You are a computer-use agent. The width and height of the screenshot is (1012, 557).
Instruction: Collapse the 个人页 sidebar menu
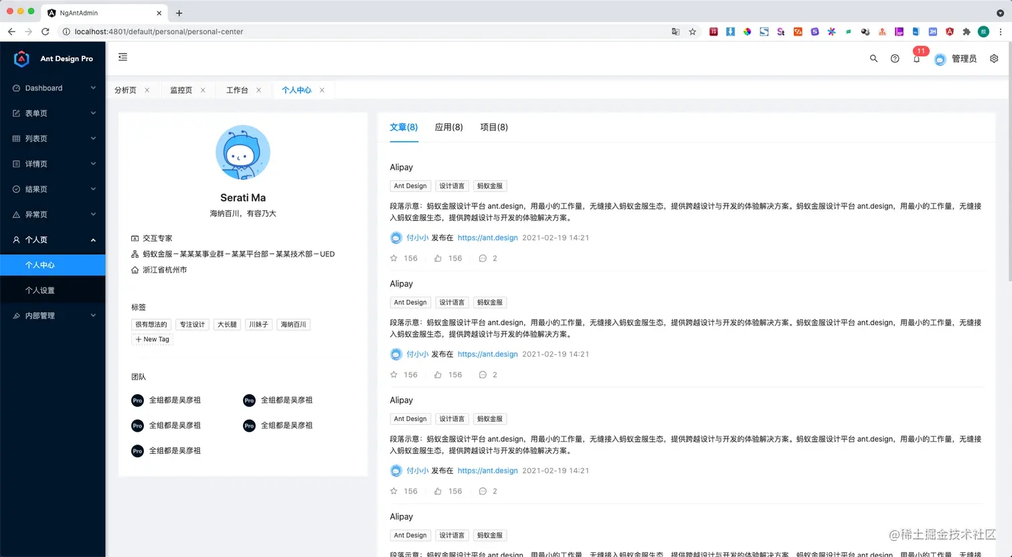click(x=53, y=240)
